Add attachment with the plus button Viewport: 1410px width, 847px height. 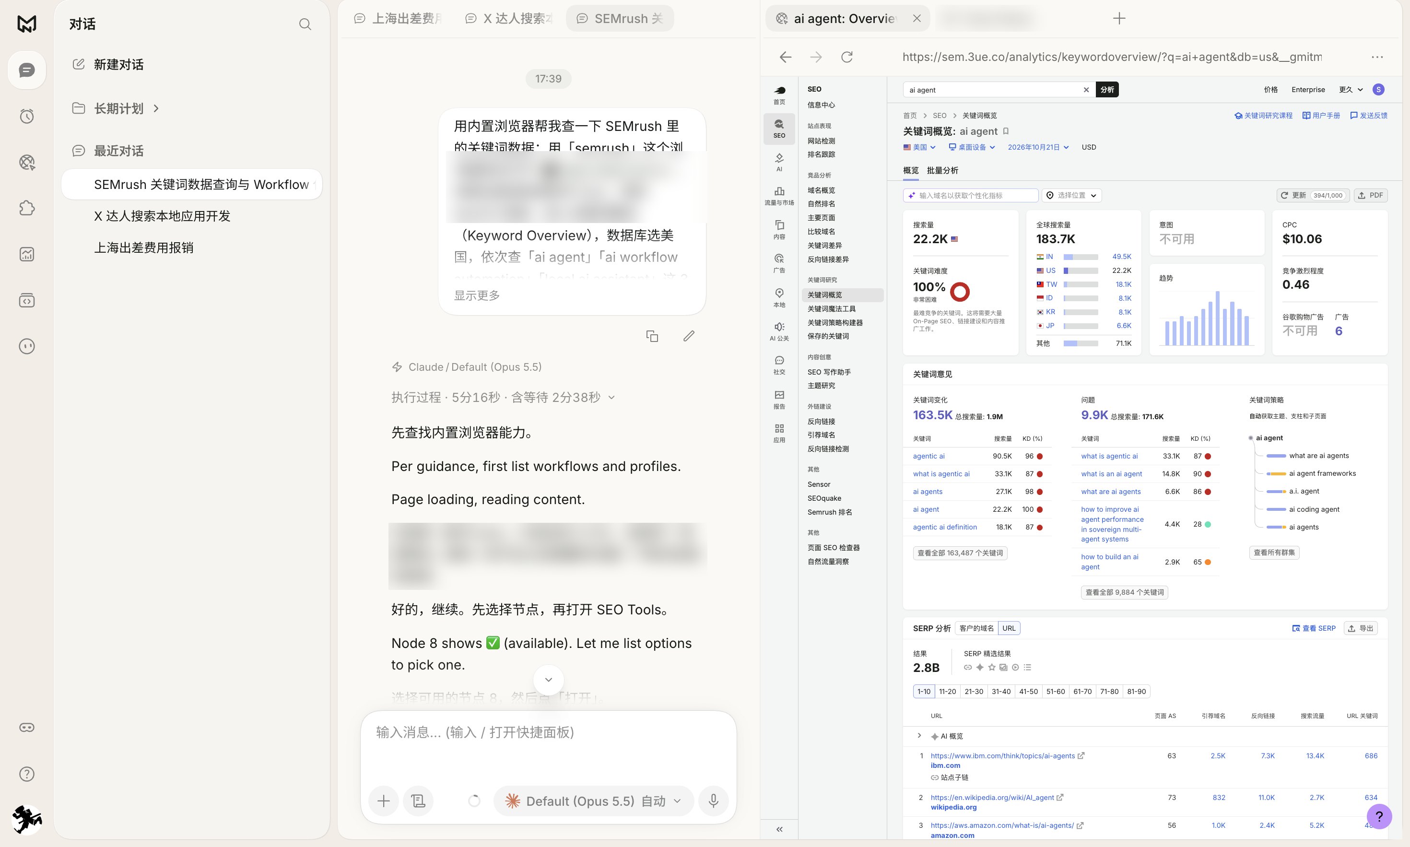click(384, 801)
